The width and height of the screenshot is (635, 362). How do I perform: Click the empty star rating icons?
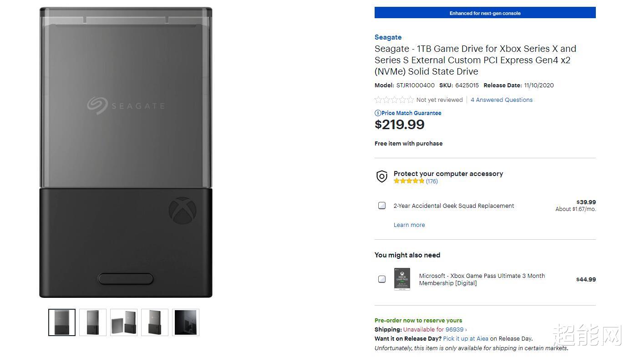[394, 100]
